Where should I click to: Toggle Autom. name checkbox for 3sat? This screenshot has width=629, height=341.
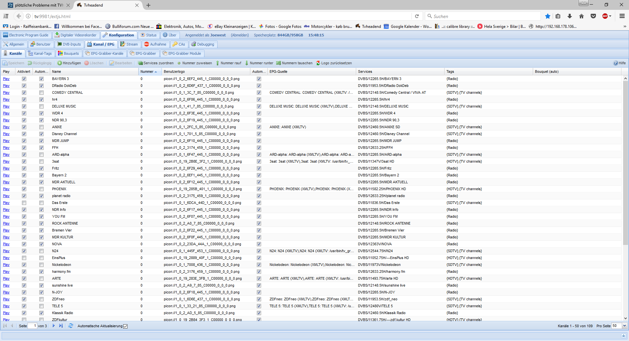point(41,161)
